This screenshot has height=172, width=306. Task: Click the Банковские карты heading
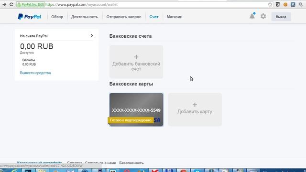(x=131, y=84)
